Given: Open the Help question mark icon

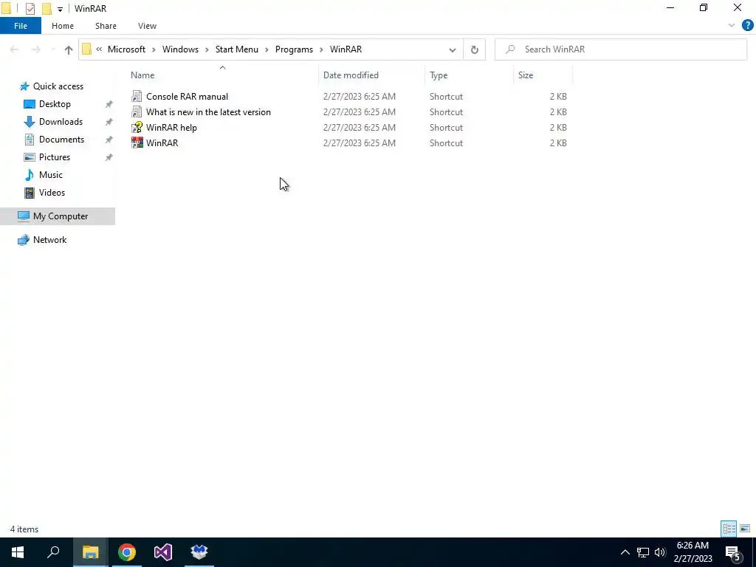Looking at the screenshot, I should coord(747,26).
